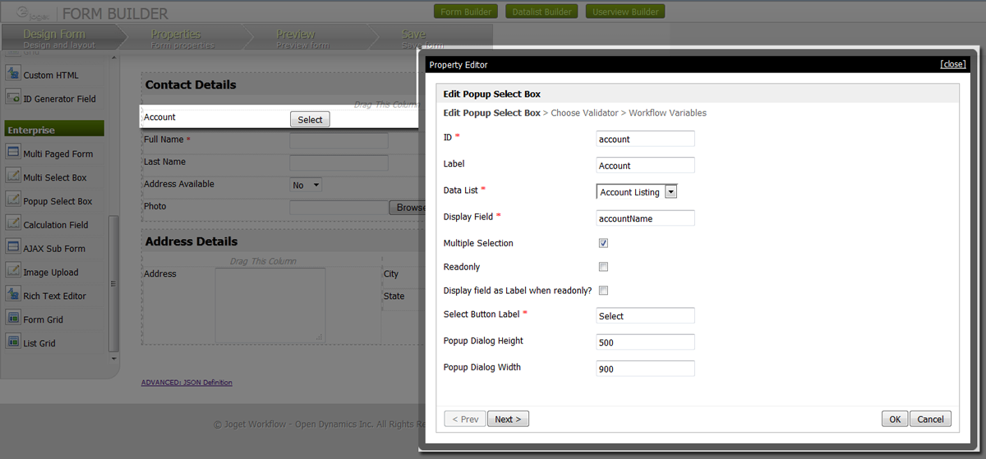Jump to Workflow Variables page
Image resolution: width=986 pixels, height=459 pixels.
pyautogui.click(x=667, y=113)
